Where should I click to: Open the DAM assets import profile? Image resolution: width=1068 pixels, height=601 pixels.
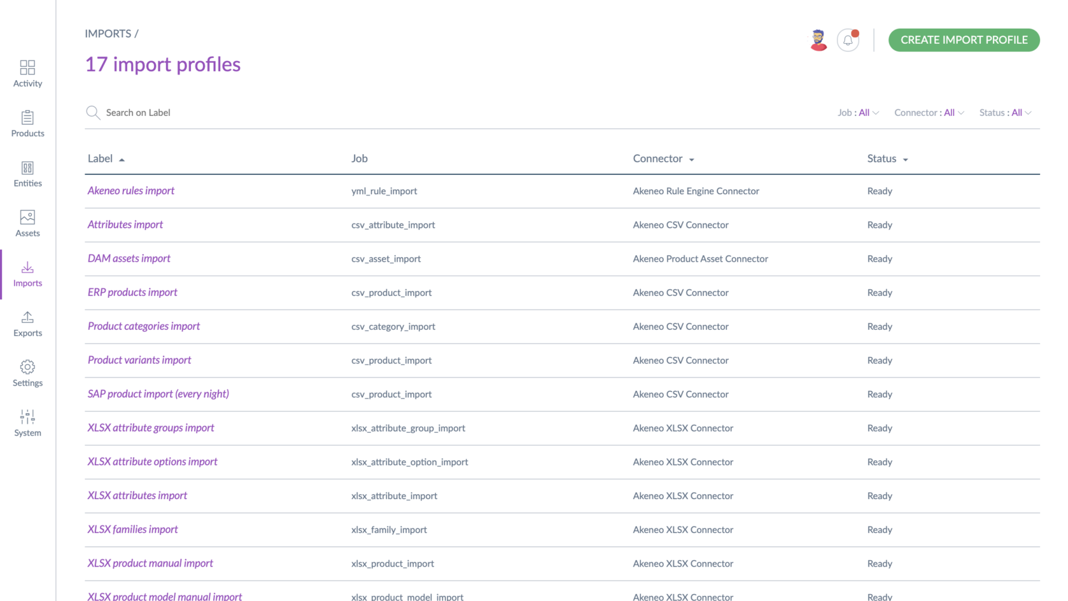[x=129, y=258]
